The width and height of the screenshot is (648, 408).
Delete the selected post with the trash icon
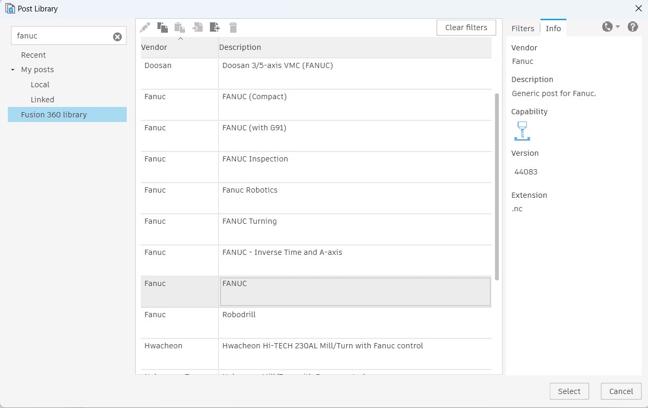point(233,27)
